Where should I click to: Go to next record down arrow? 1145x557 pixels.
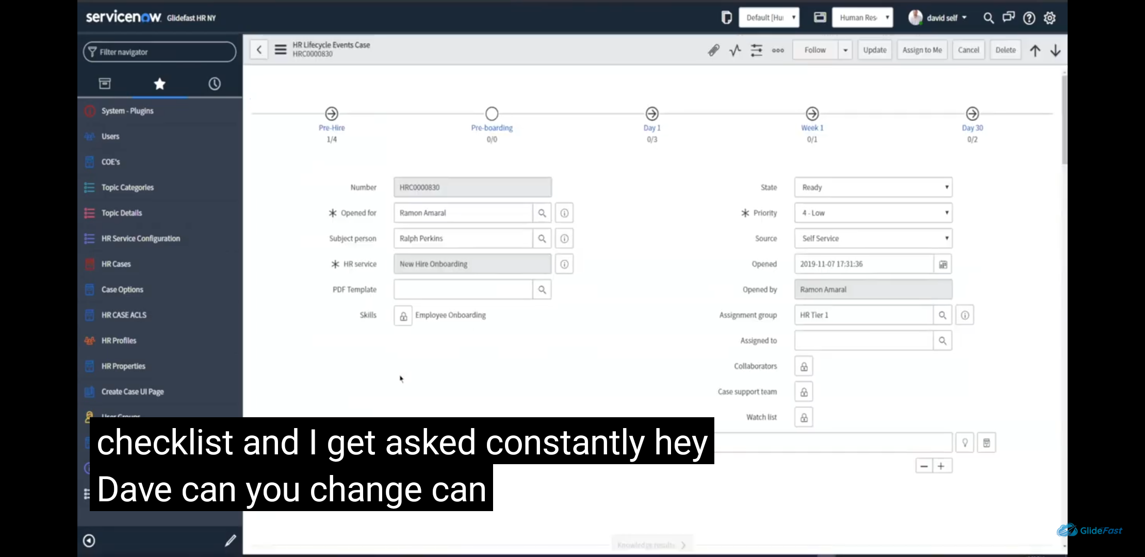click(1055, 51)
